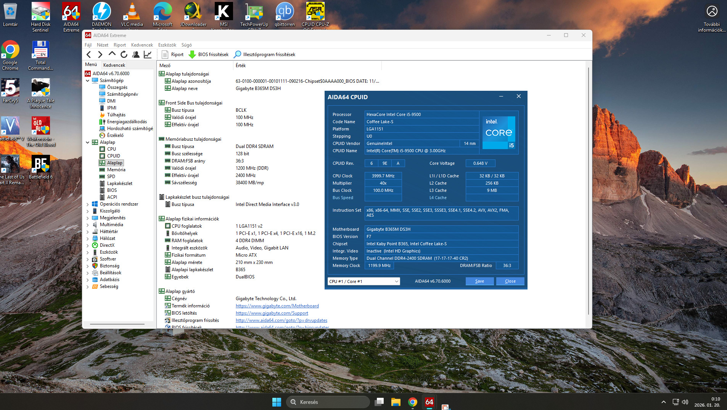Expand the Multimédia tree node

[88, 225]
